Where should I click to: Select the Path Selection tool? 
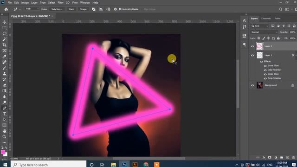[4, 120]
